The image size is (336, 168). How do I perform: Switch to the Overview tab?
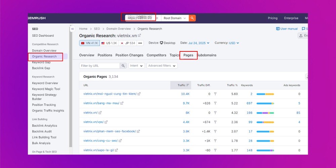coord(87,55)
